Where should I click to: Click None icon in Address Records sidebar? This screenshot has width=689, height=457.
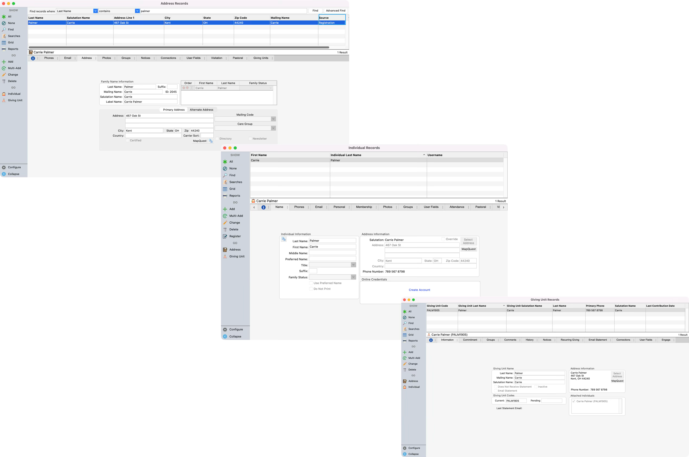[4, 23]
